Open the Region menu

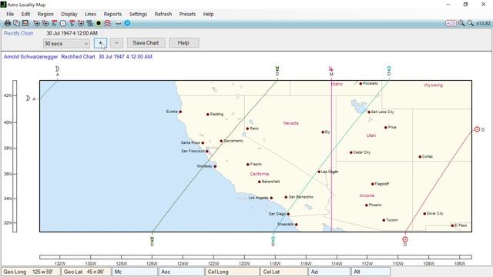tap(45, 14)
